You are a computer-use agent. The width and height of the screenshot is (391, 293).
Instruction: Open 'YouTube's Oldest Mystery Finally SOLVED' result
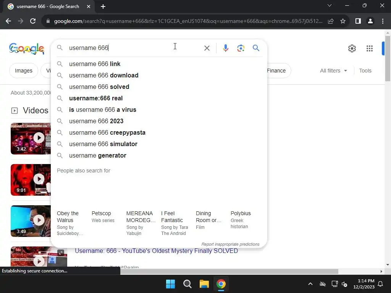(x=156, y=251)
